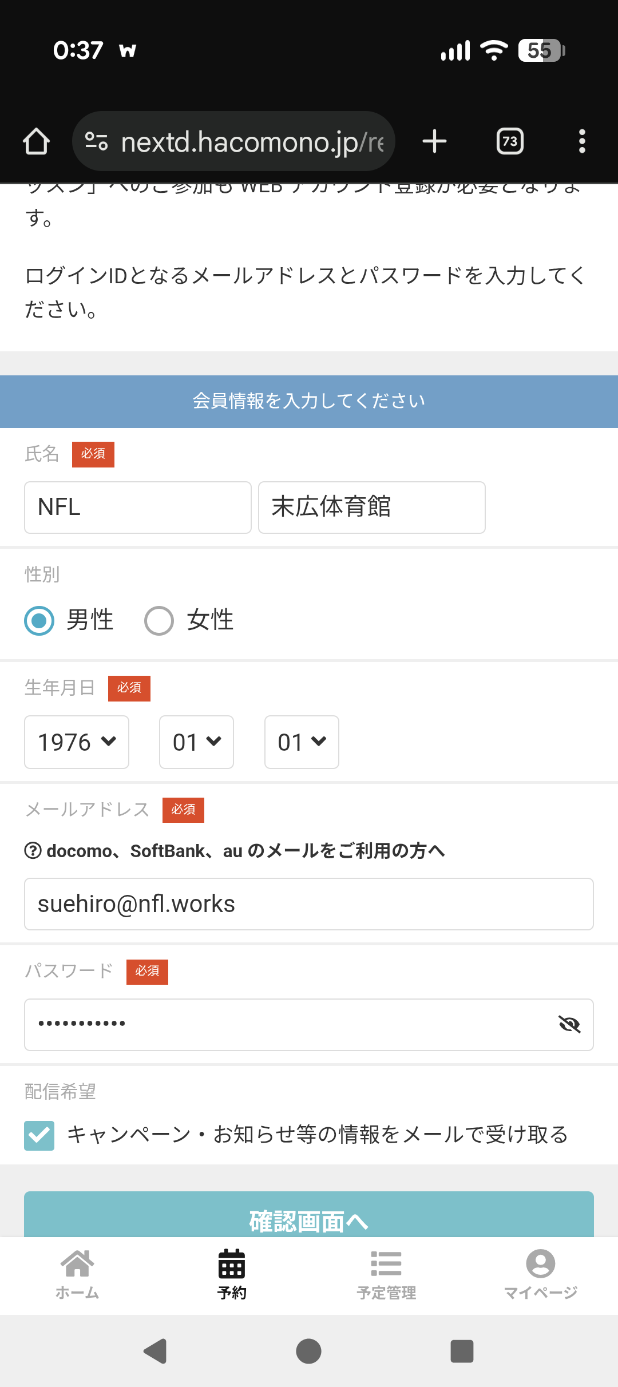
Task: Select the 男性 radio button
Action: tap(39, 621)
